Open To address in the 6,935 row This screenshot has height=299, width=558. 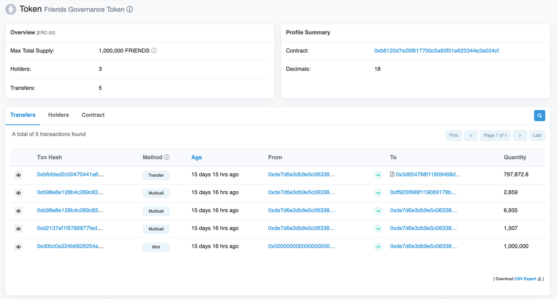click(x=423, y=210)
